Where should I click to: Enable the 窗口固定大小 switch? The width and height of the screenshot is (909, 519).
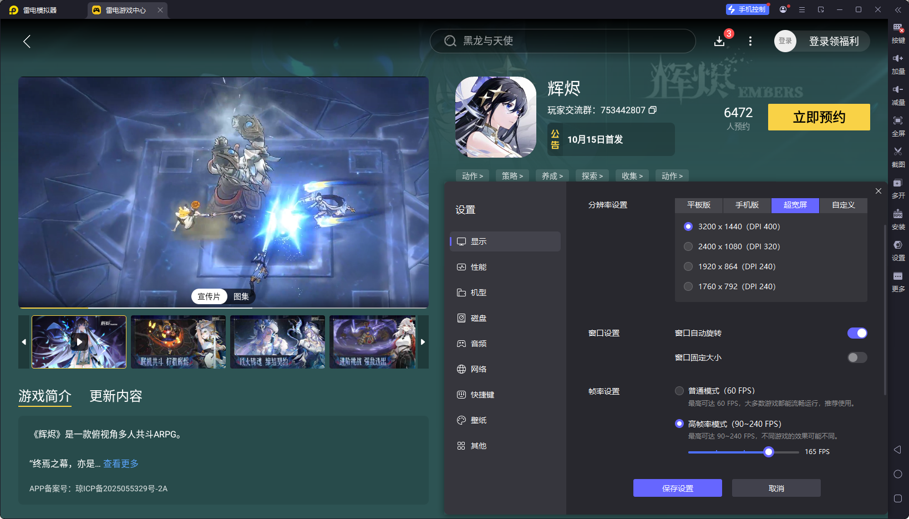tap(857, 357)
